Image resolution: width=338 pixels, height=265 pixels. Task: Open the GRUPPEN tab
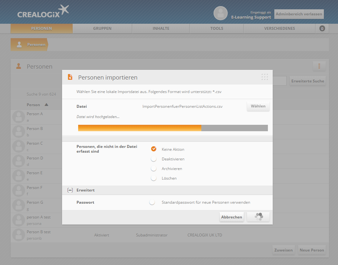coord(102,29)
